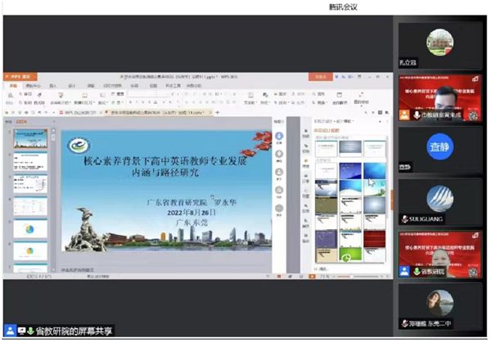This screenshot has width=491, height=342.
Task: Open the font size combo box
Action: click(x=164, y=93)
